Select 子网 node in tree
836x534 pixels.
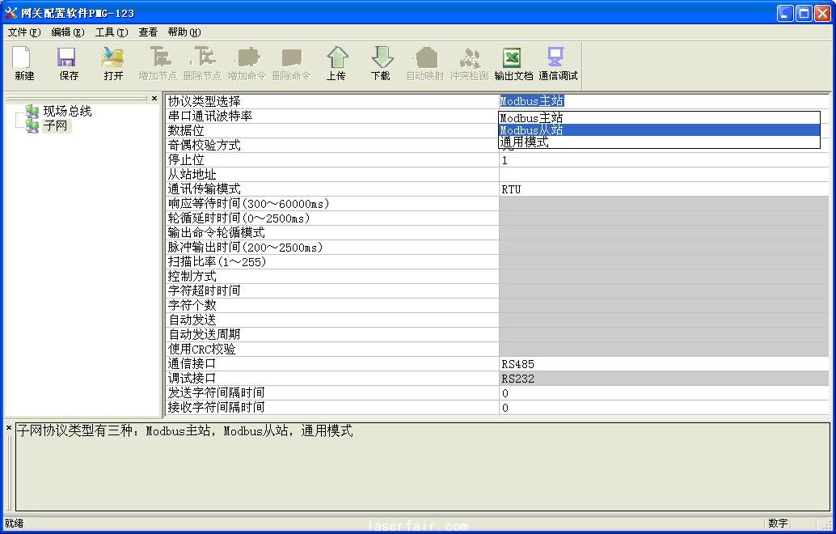tap(57, 126)
